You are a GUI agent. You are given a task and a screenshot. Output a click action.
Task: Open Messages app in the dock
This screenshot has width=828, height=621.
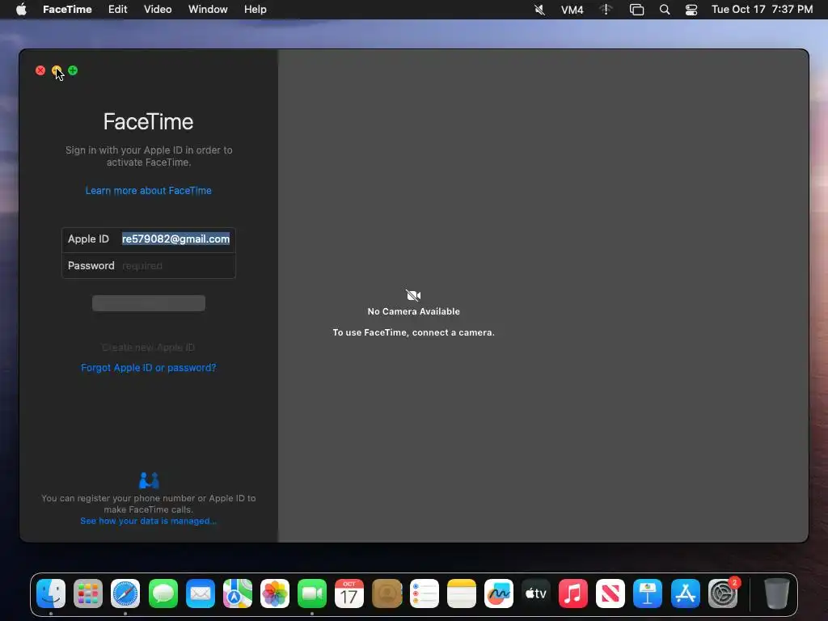[x=163, y=594]
